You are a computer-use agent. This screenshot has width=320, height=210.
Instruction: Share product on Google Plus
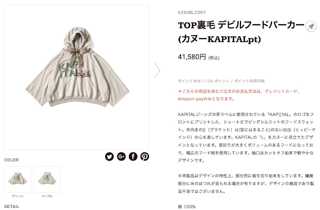(x=121, y=156)
